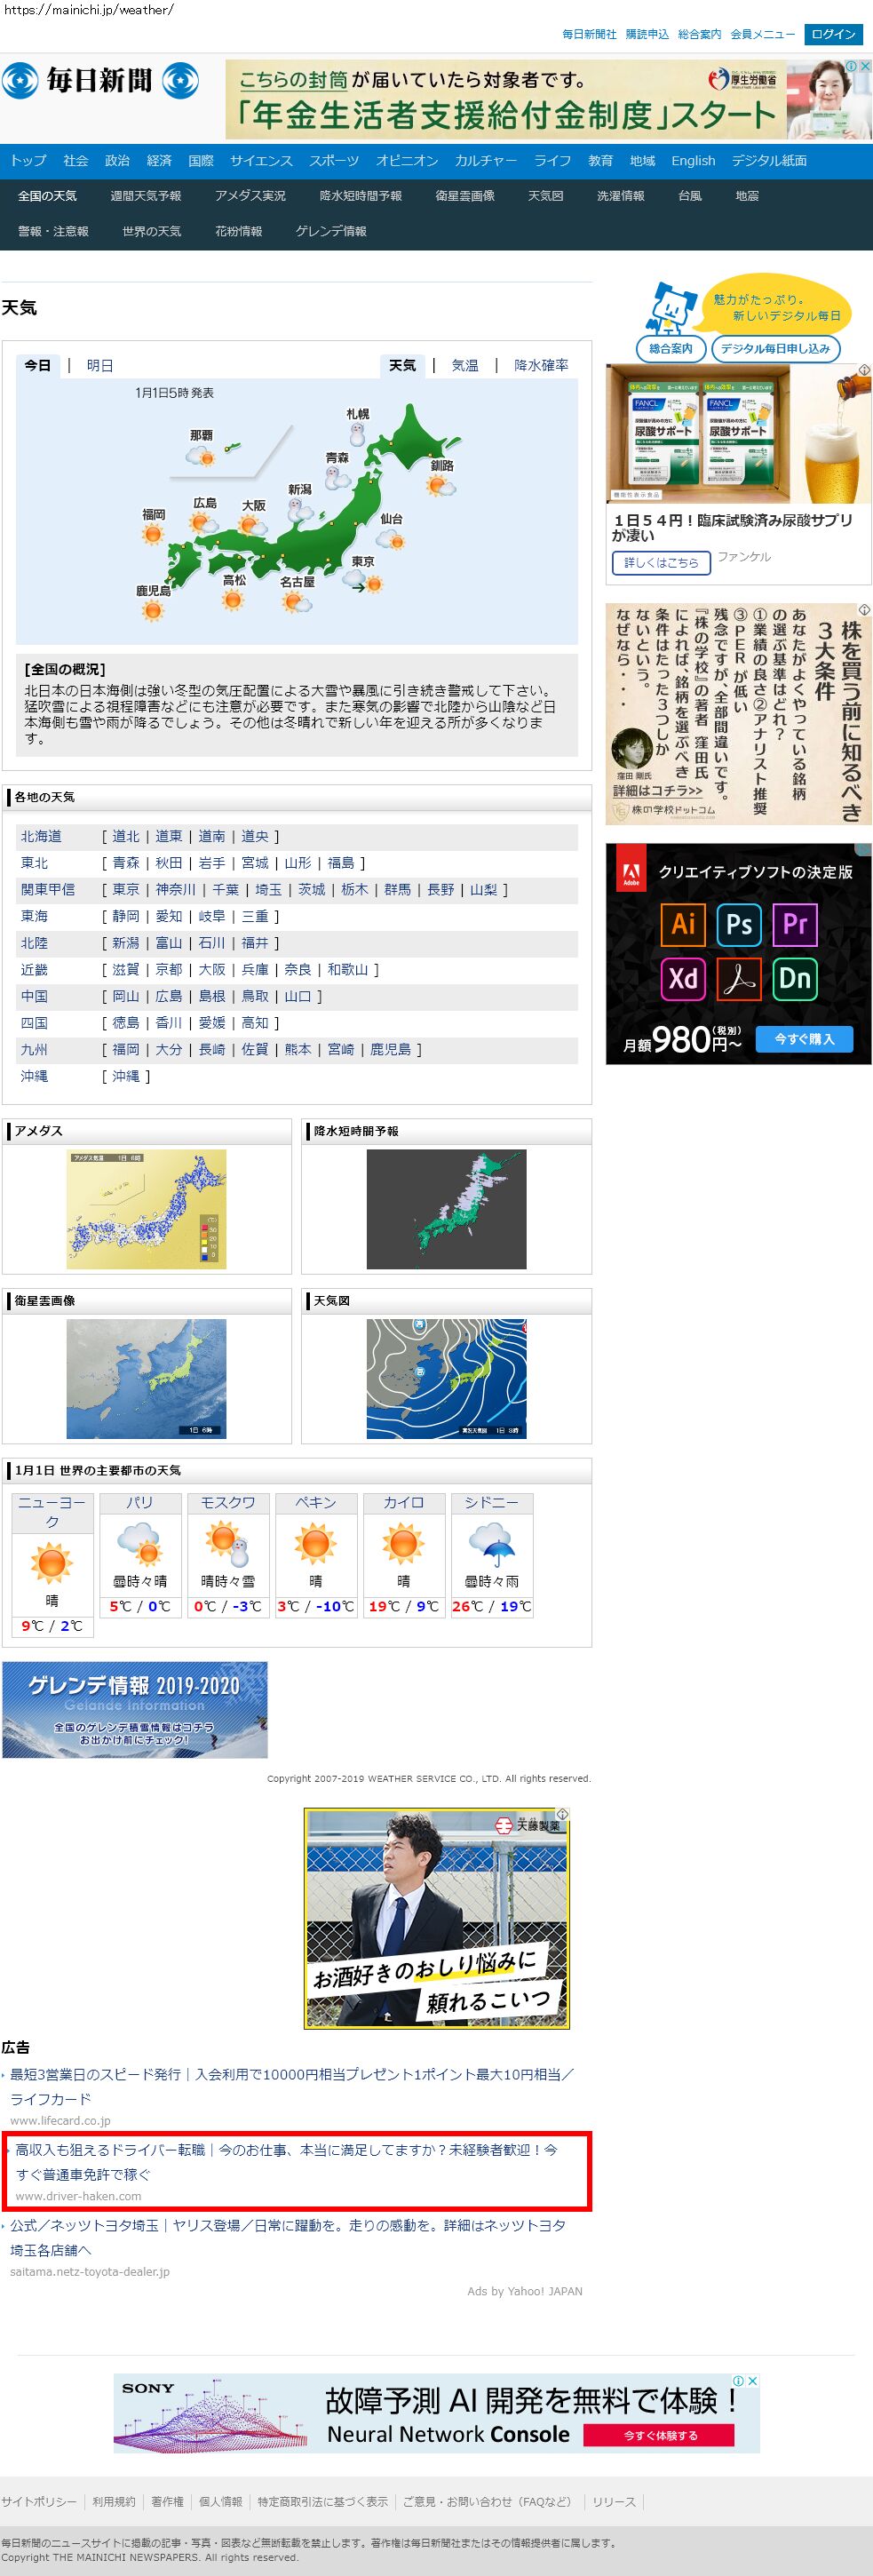Click the Kagoshima sun icon on map
Screen dimensions: 873x2576
[152, 610]
